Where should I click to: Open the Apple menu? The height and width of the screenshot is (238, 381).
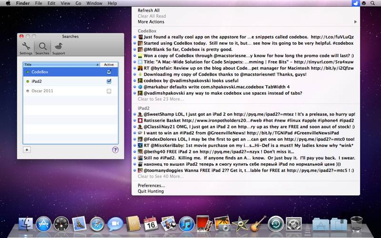pyautogui.click(x=8, y=3)
